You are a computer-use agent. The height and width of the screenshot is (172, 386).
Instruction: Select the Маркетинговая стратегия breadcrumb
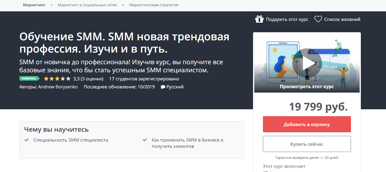tap(154, 5)
